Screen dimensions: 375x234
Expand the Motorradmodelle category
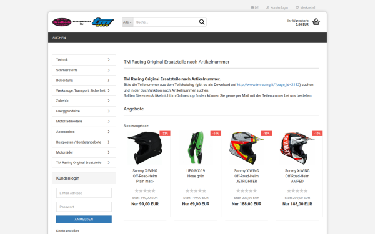click(x=84, y=121)
